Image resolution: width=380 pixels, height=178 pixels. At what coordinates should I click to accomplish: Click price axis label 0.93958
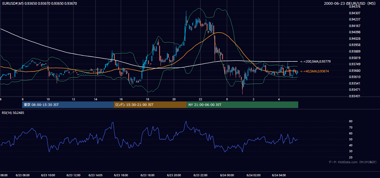[354, 45]
